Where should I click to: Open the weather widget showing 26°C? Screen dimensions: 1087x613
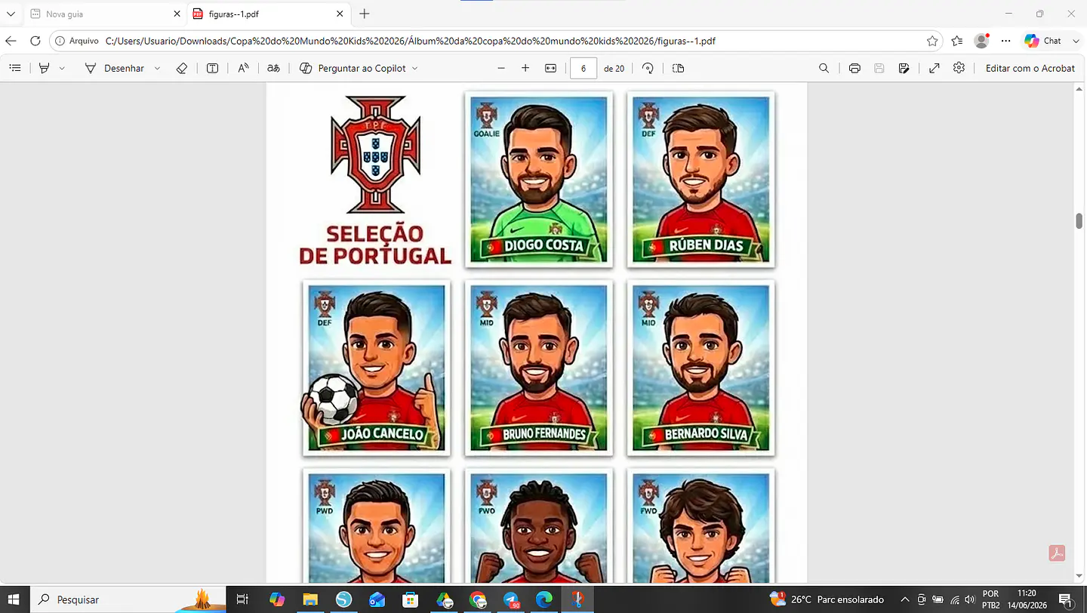(x=827, y=599)
